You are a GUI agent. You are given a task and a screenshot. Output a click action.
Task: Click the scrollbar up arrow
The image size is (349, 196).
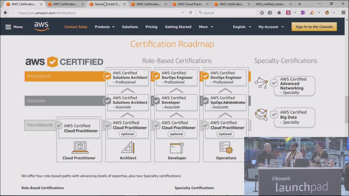[347, 20]
